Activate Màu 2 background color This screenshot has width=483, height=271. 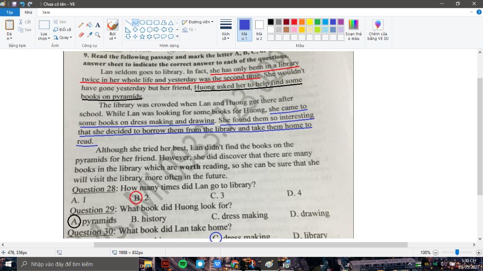(x=259, y=30)
